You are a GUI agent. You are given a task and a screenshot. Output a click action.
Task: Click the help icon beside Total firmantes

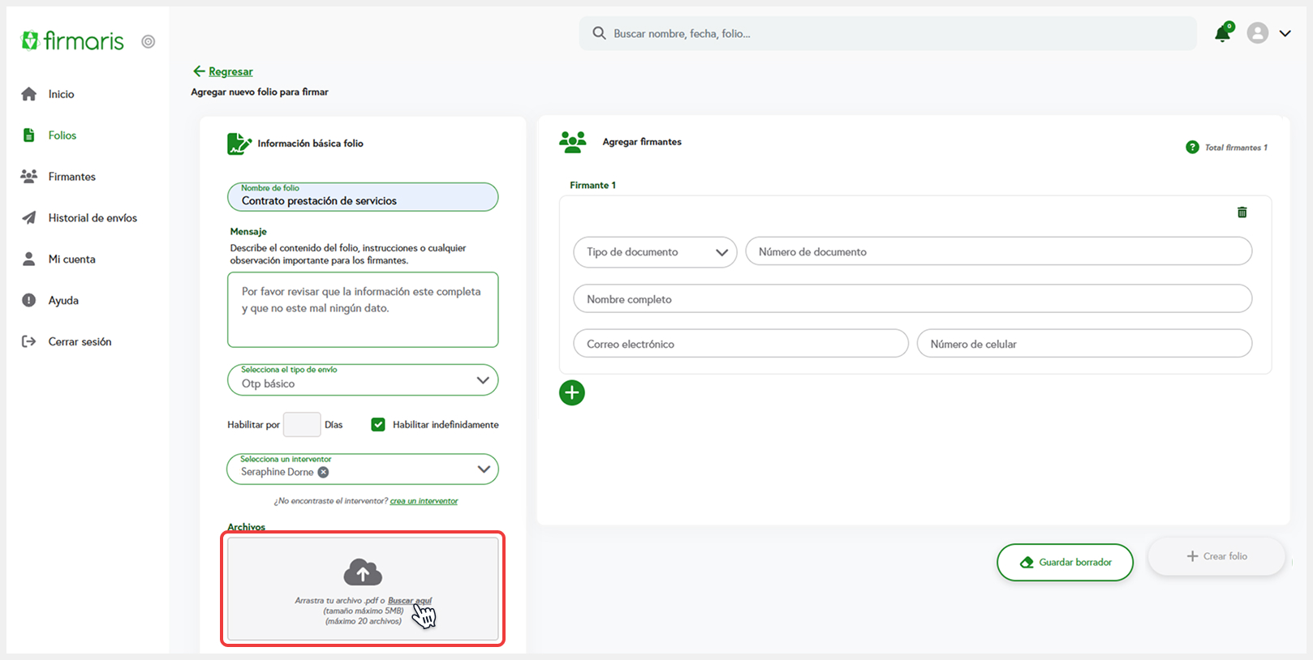click(x=1192, y=148)
